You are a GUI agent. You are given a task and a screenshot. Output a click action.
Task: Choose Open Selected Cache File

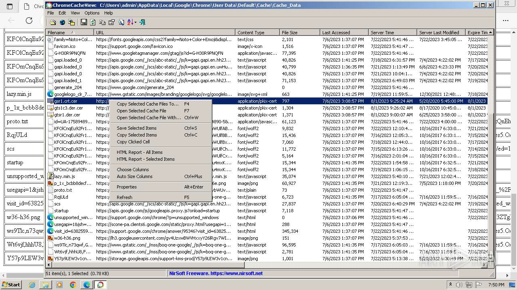point(161,111)
